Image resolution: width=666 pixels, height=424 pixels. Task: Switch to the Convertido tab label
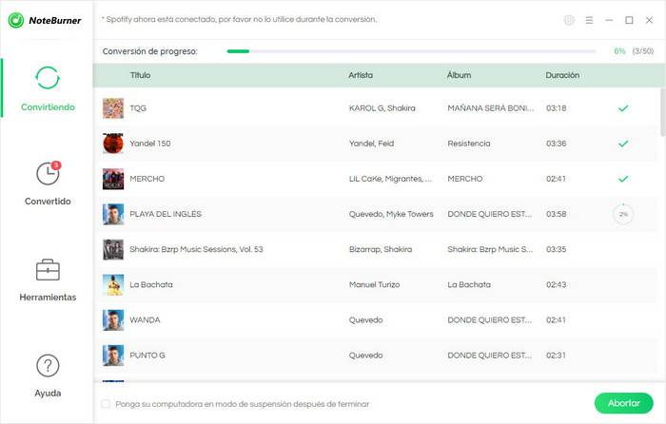point(48,202)
